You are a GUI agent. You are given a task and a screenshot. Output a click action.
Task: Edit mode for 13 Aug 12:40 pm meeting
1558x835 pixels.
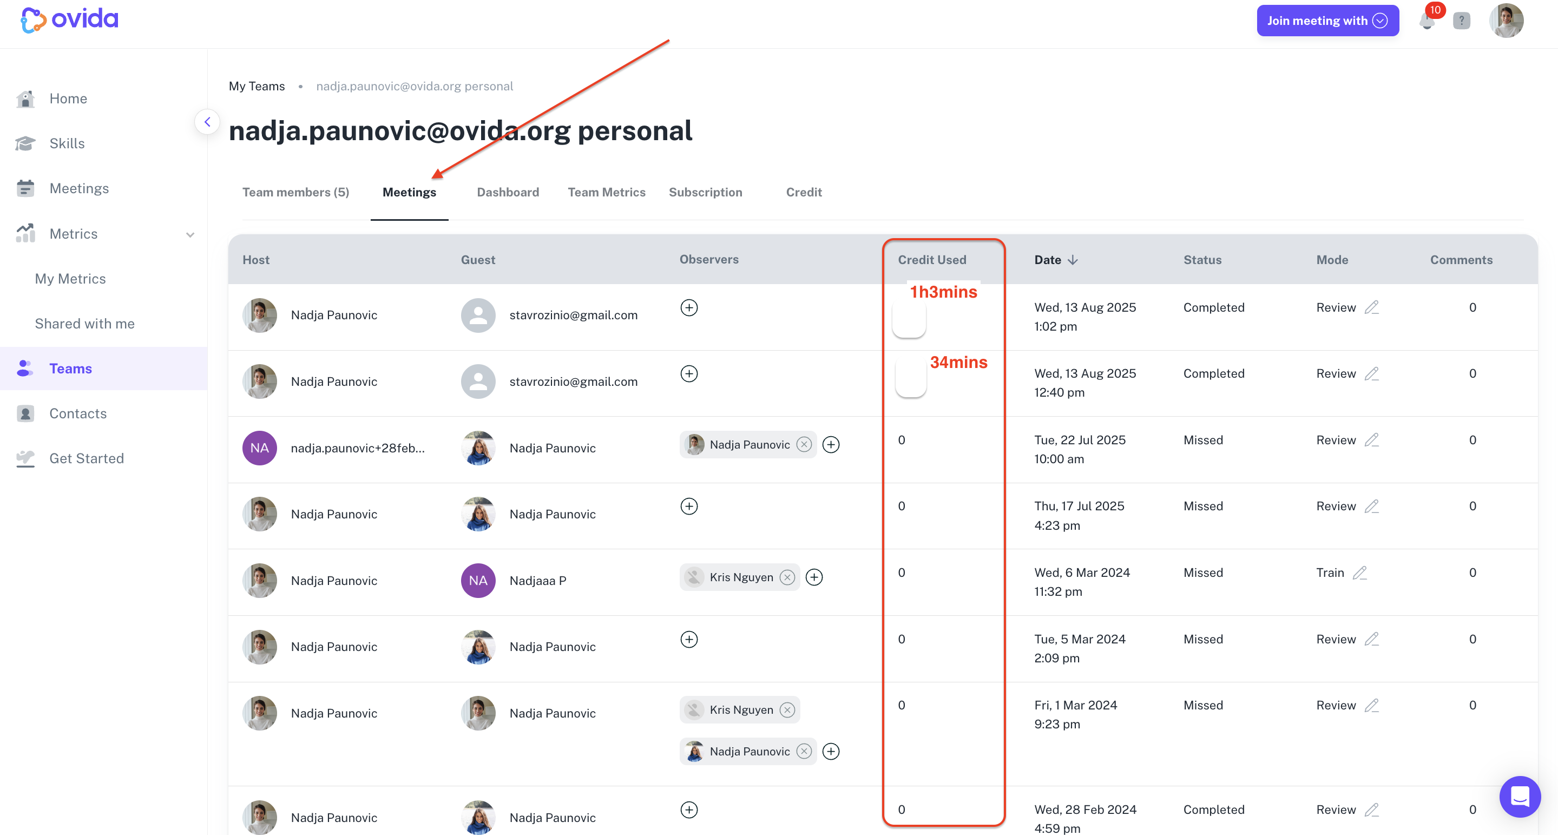(1372, 373)
